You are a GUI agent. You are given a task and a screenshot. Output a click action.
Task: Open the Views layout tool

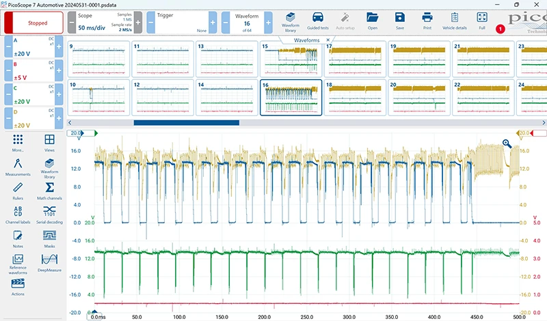[x=49, y=143]
